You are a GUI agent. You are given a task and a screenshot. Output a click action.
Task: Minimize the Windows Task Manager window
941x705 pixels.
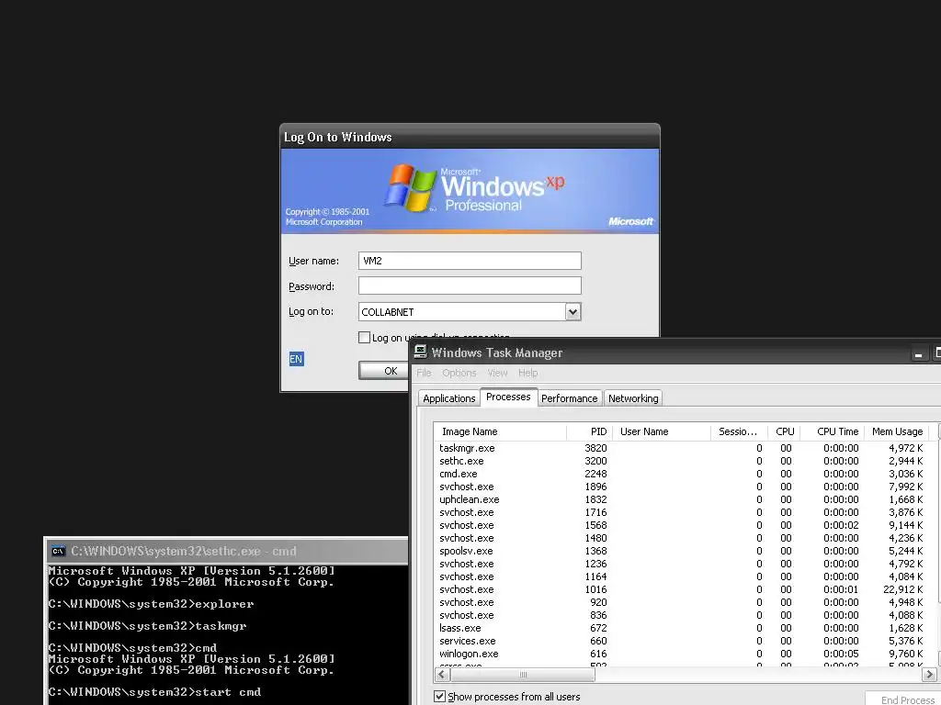918,353
